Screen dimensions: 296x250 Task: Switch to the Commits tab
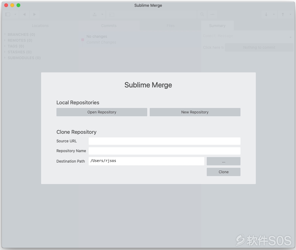coord(109,26)
